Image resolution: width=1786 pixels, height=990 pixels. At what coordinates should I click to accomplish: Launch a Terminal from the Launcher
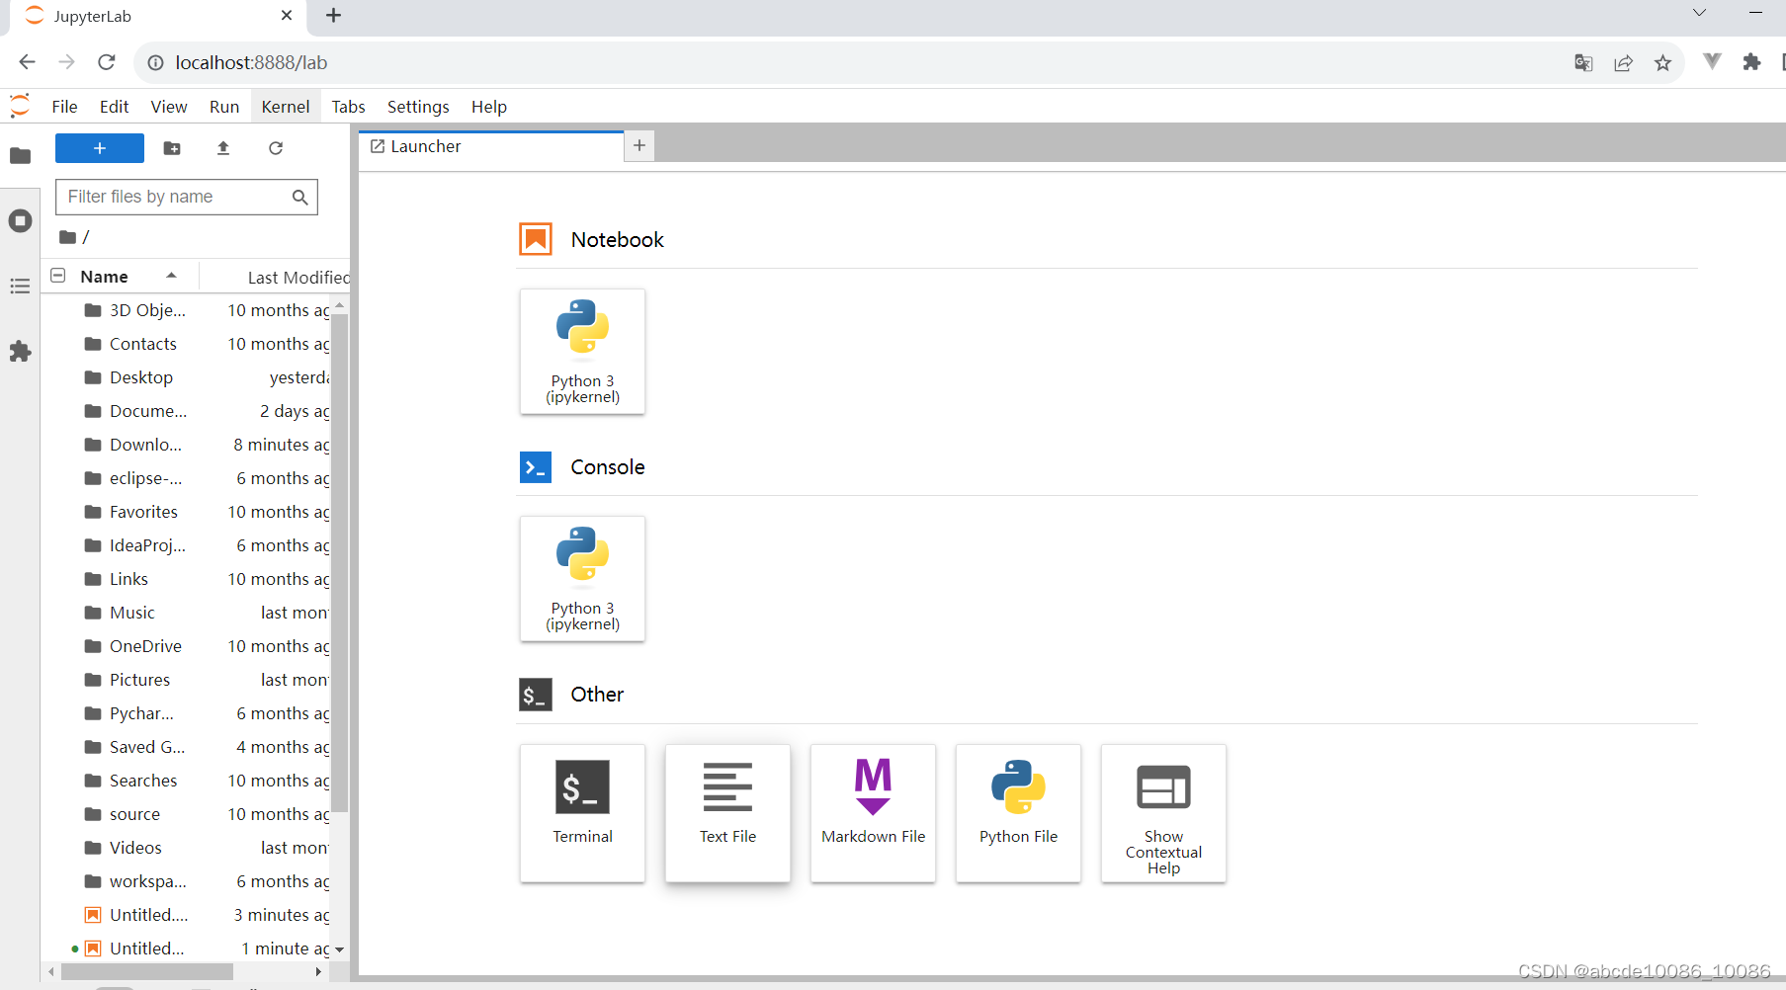point(582,813)
